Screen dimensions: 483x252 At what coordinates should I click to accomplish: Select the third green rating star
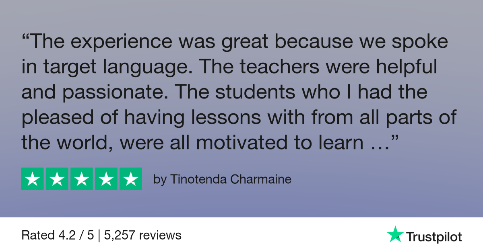click(x=81, y=179)
